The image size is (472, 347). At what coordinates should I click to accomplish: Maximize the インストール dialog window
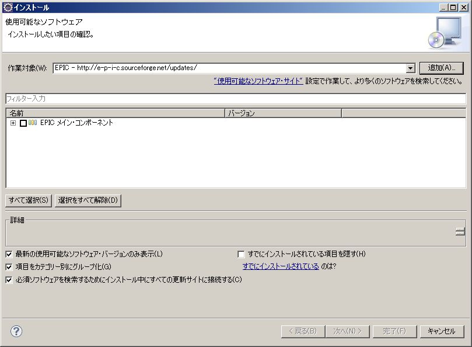point(453,7)
